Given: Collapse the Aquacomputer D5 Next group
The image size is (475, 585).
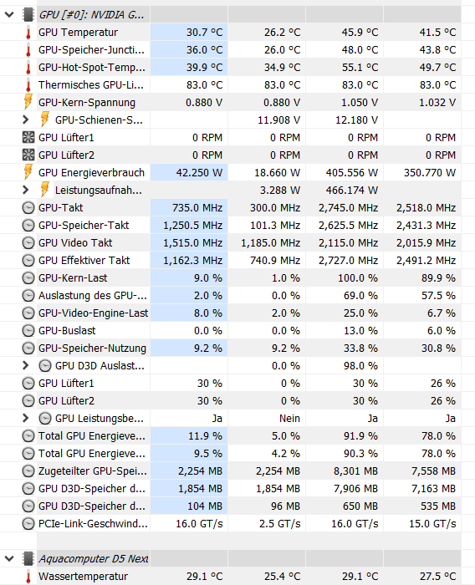Looking at the screenshot, I should pyautogui.click(x=9, y=558).
